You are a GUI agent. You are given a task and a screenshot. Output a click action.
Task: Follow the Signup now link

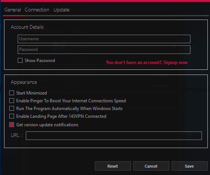point(147,62)
